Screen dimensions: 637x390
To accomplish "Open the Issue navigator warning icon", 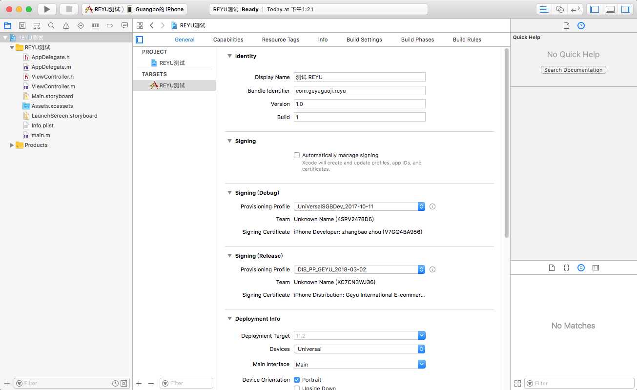I will coord(66,25).
